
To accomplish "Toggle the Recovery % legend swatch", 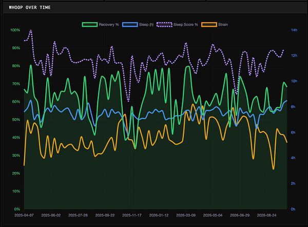I will pos(90,25).
